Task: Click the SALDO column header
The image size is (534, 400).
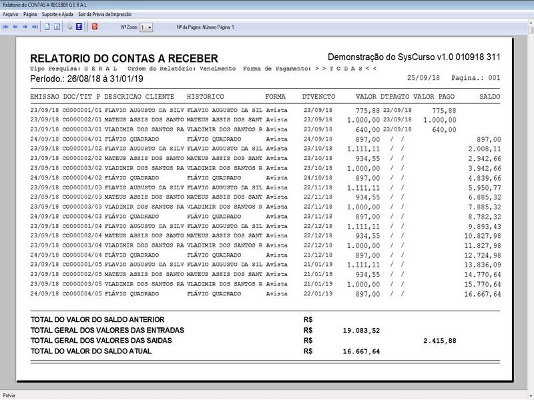Action: click(x=489, y=97)
